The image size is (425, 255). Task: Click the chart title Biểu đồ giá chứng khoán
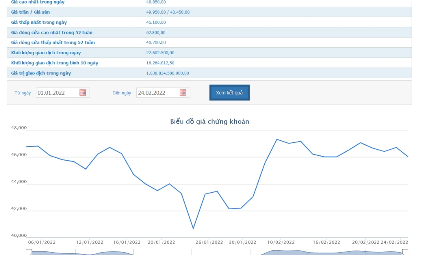click(x=210, y=121)
